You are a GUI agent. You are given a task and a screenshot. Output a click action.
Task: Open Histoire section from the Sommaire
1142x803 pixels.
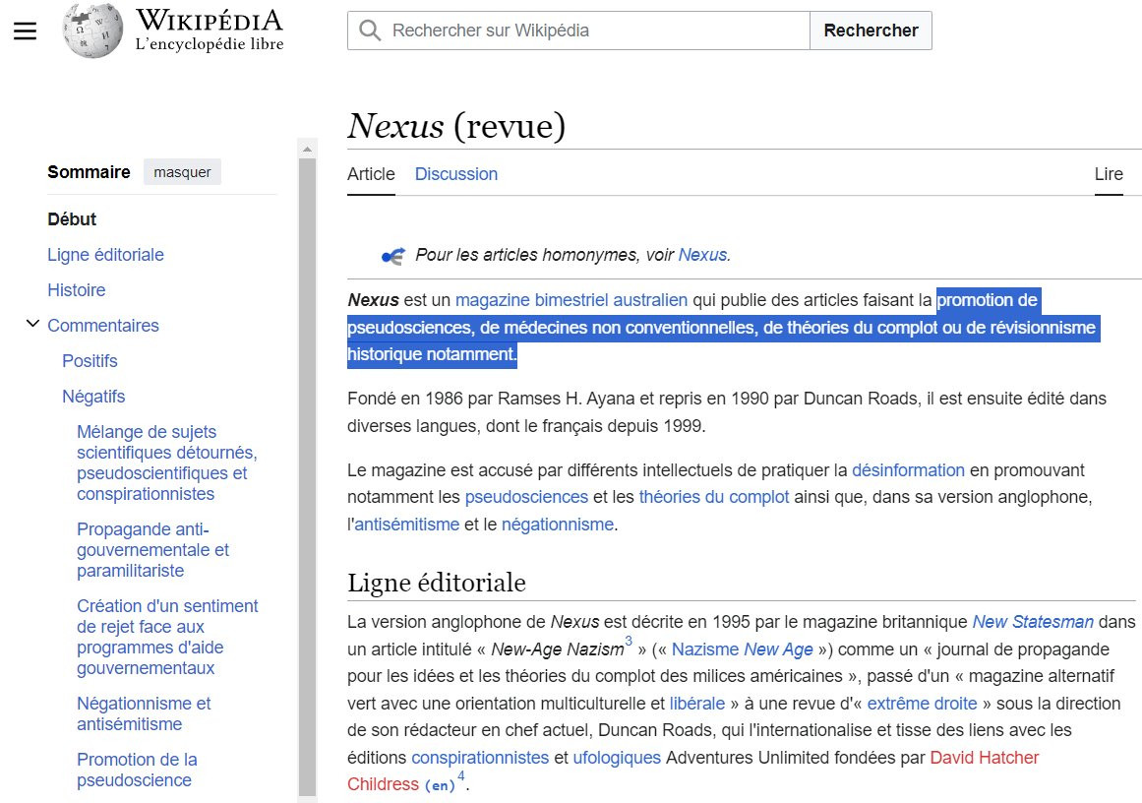coord(77,290)
